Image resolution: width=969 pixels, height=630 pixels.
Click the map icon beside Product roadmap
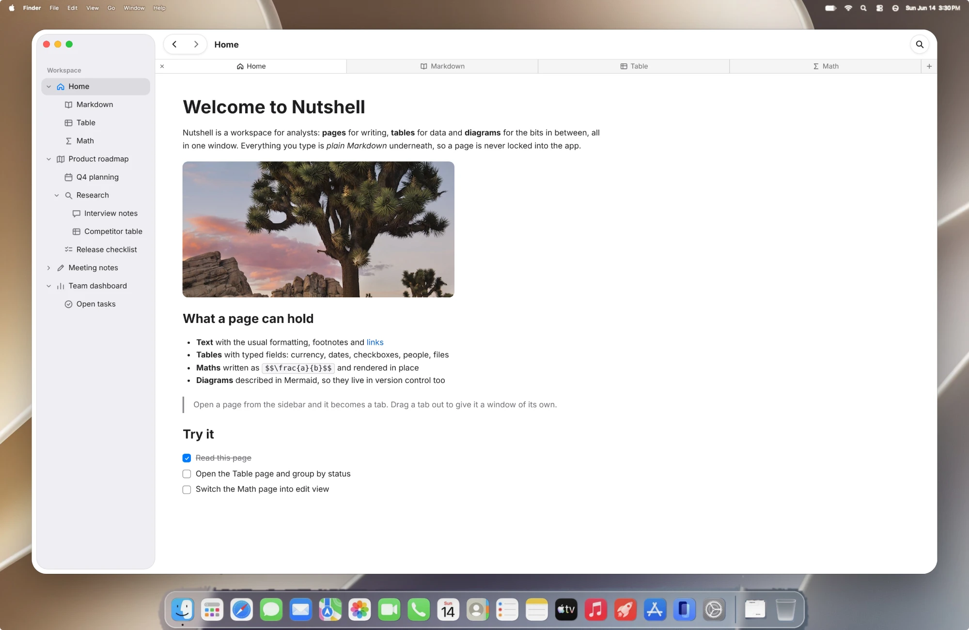[61, 159]
